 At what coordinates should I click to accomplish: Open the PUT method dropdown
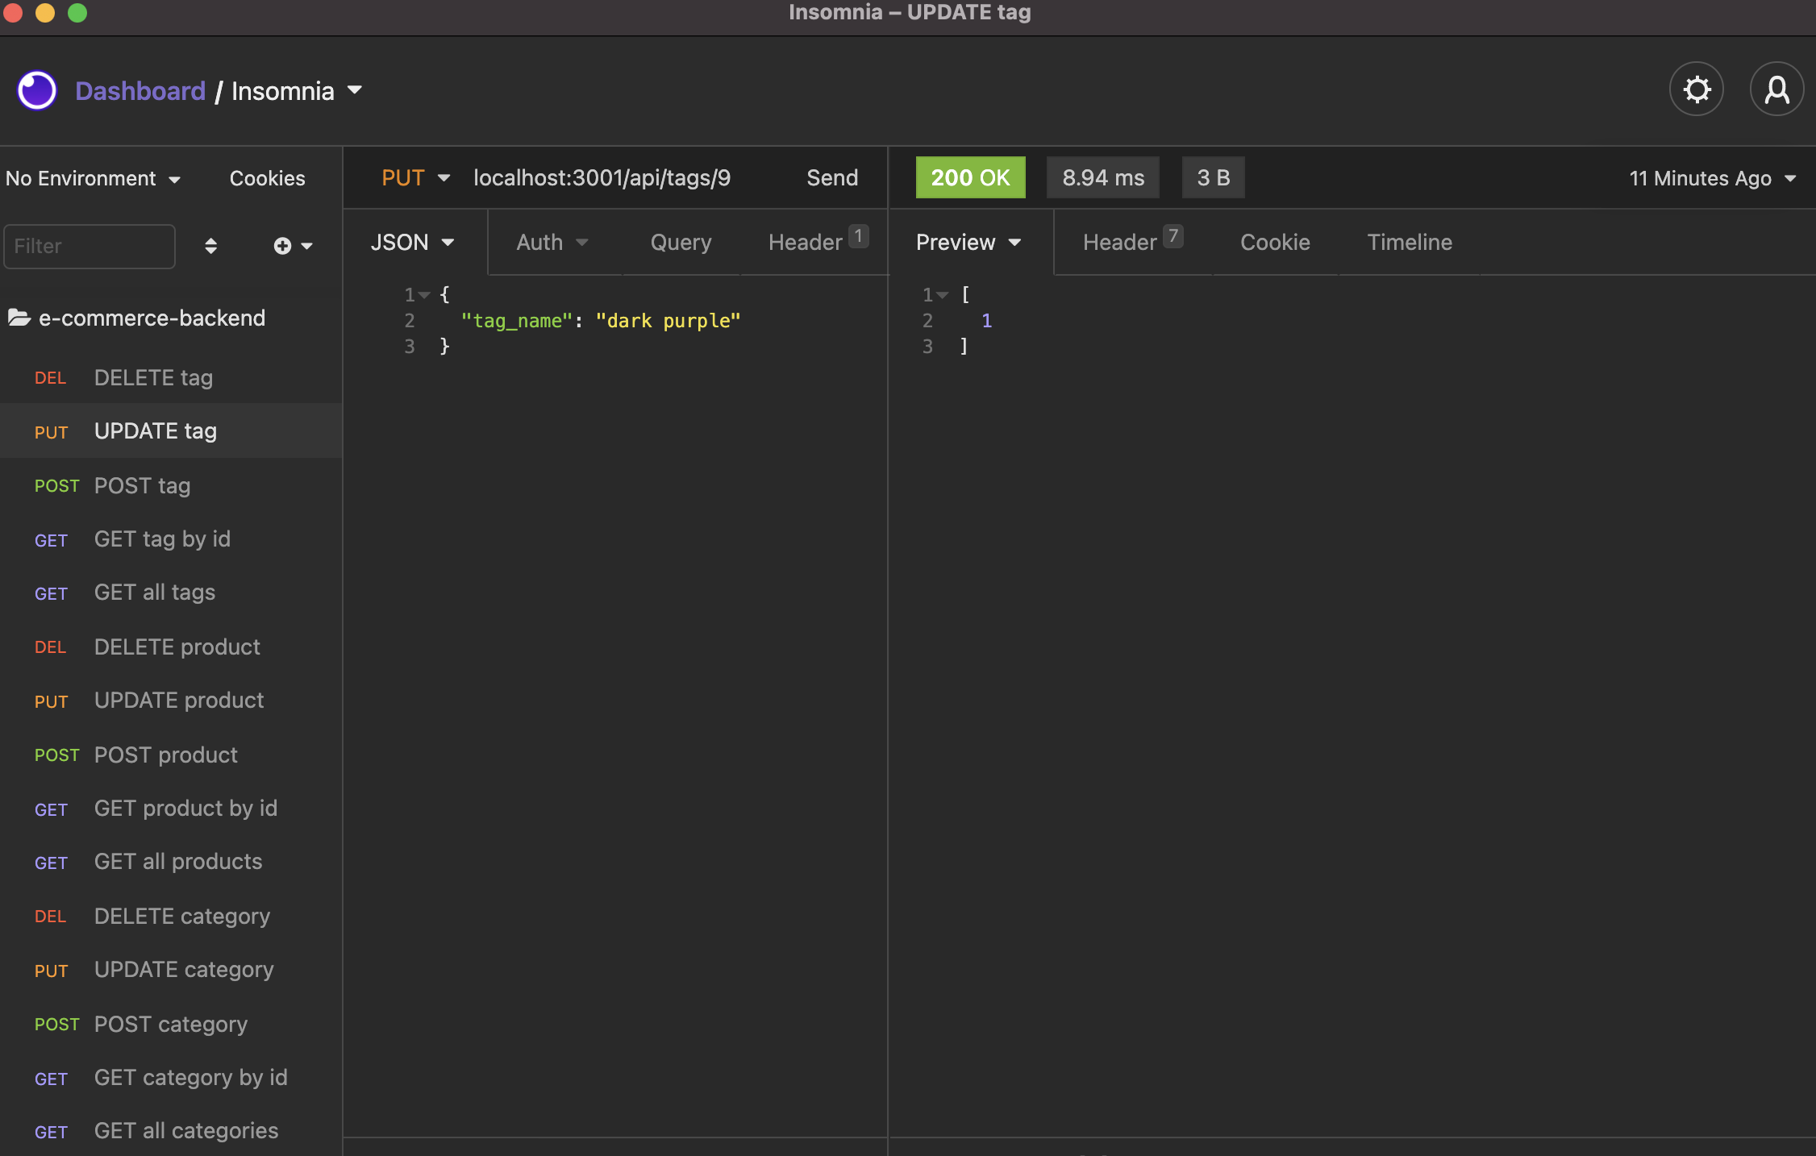[x=414, y=177]
